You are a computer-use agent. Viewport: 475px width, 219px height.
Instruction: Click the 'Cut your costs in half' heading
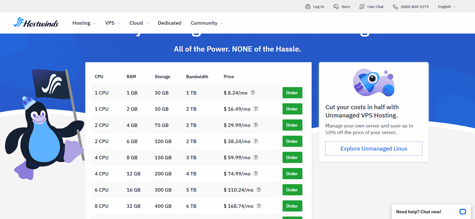click(362, 111)
